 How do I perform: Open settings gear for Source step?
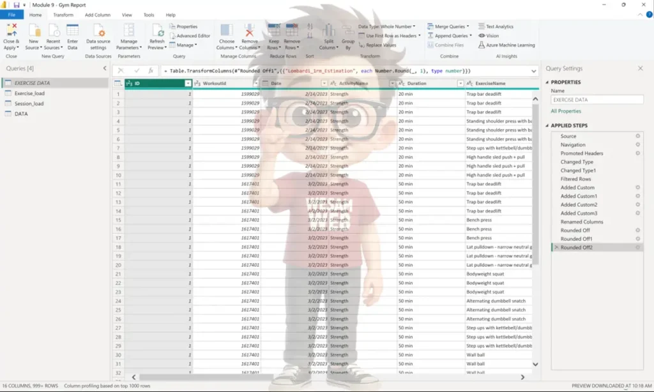[x=637, y=136]
